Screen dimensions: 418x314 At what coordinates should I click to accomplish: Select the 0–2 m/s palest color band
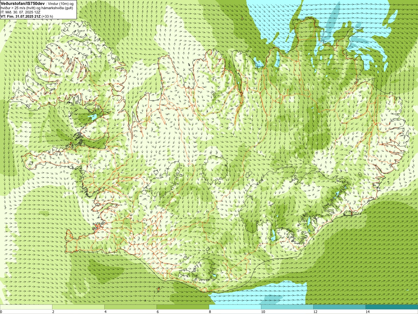click(26, 307)
